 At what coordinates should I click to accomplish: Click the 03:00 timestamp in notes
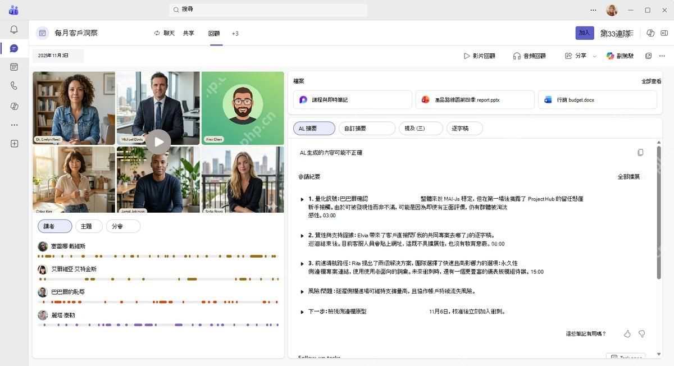[x=329, y=216]
